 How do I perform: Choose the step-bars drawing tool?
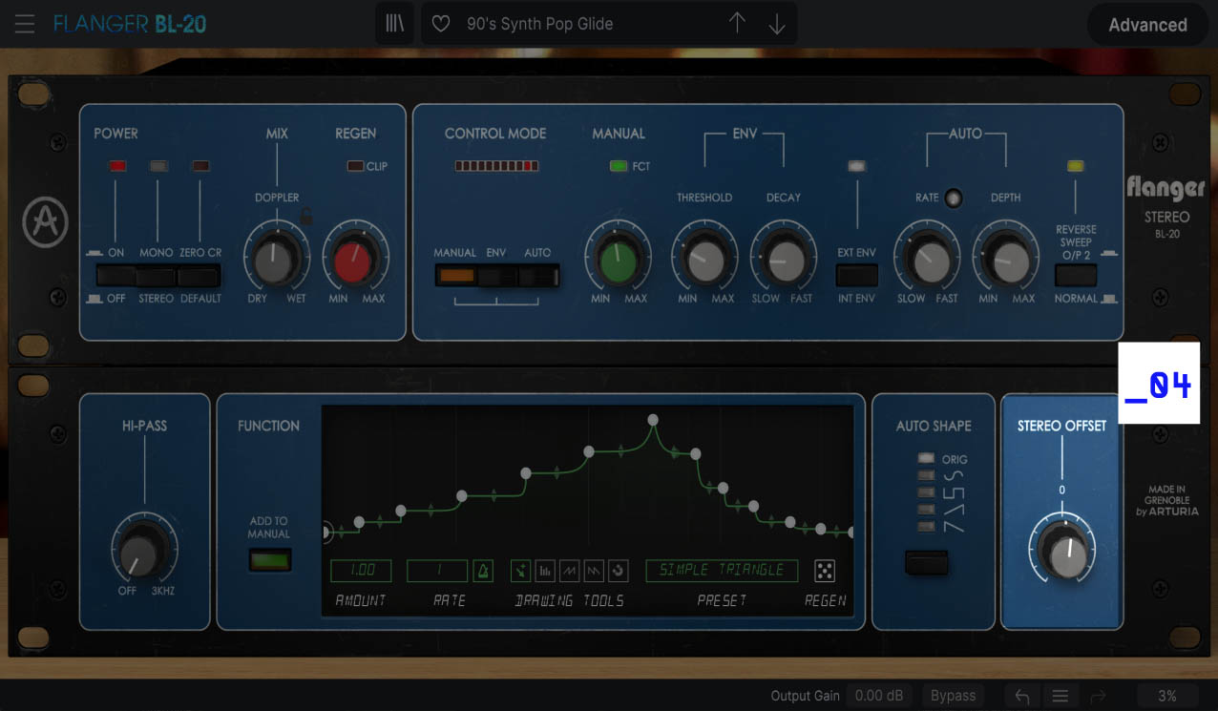tap(545, 570)
